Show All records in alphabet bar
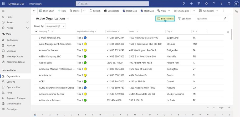 coord(35,115)
